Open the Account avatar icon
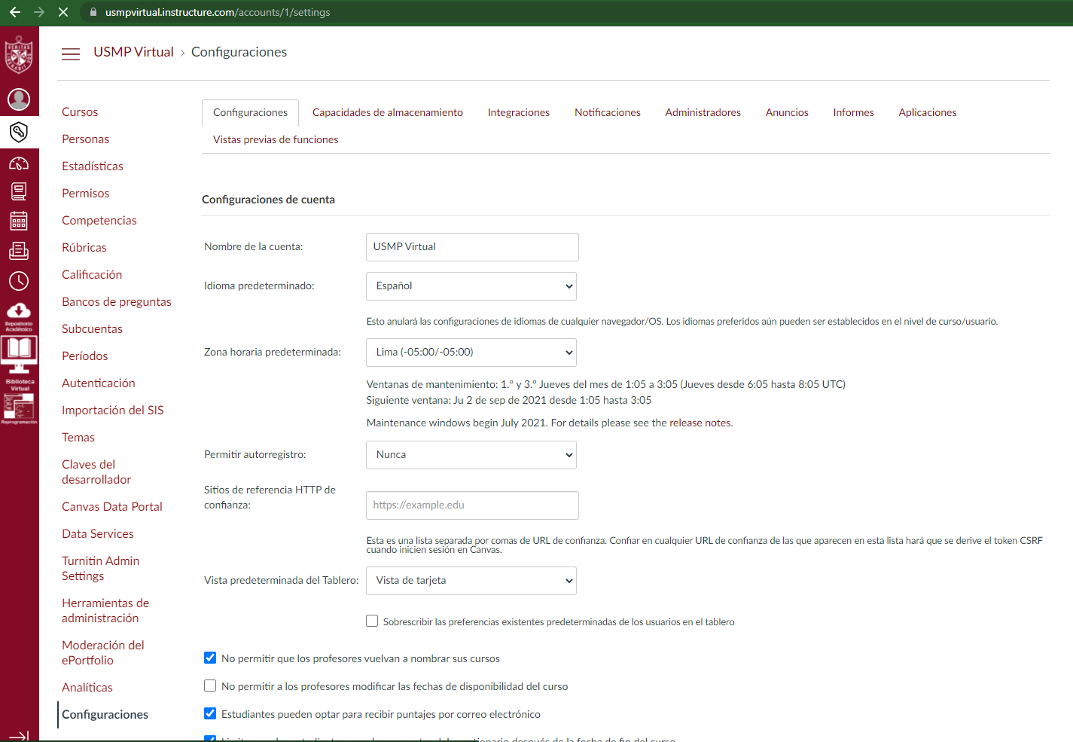 [19, 99]
